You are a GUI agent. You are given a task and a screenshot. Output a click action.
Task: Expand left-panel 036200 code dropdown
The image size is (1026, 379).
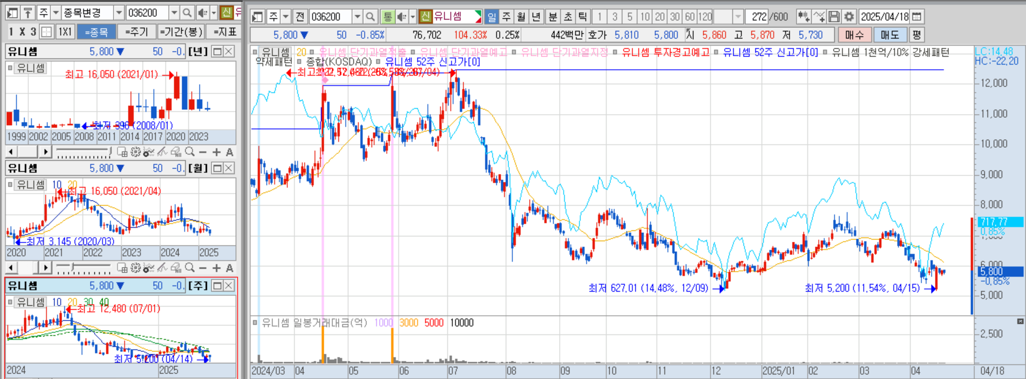pyautogui.click(x=174, y=13)
